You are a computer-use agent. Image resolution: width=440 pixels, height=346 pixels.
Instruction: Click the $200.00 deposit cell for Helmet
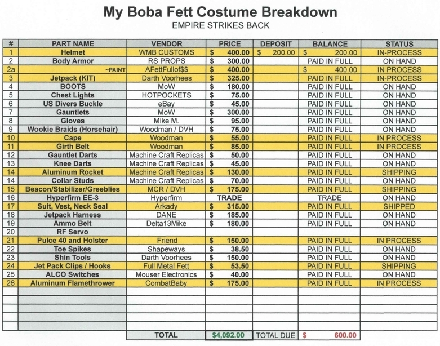275,52
